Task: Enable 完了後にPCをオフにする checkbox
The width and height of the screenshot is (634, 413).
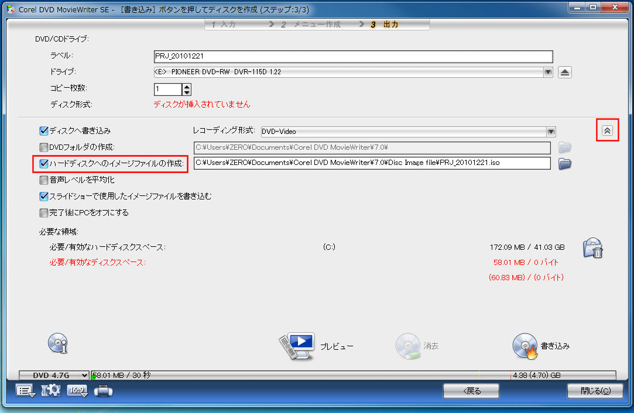Action: [x=44, y=212]
